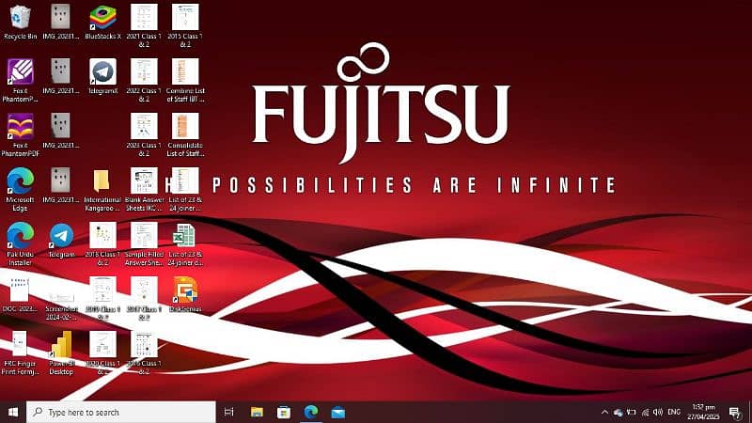
Task: Select the 2018 Class 1 & 2 file
Action: 102,244
